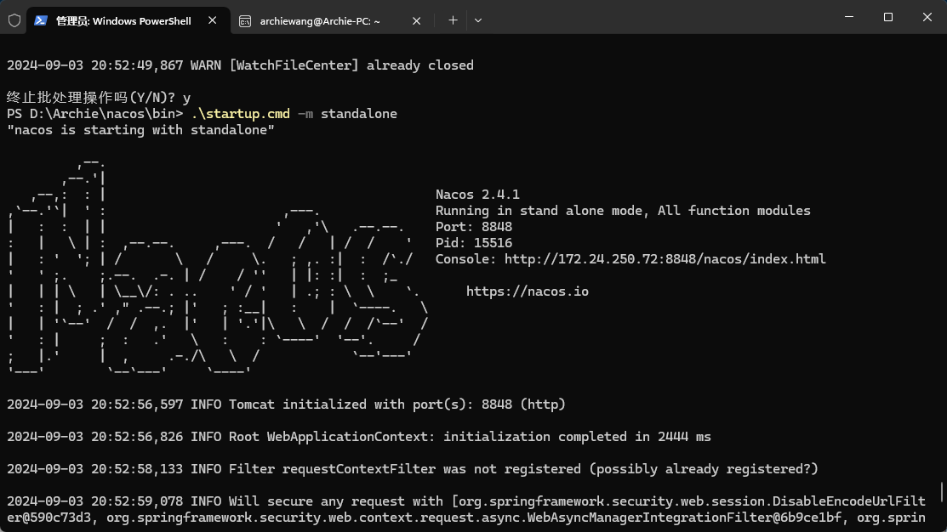Click the administrator shield icon in title bar

point(14,20)
